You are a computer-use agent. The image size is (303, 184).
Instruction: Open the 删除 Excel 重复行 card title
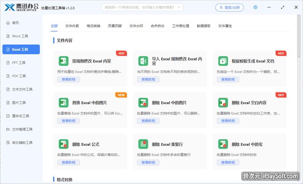pos(168,144)
